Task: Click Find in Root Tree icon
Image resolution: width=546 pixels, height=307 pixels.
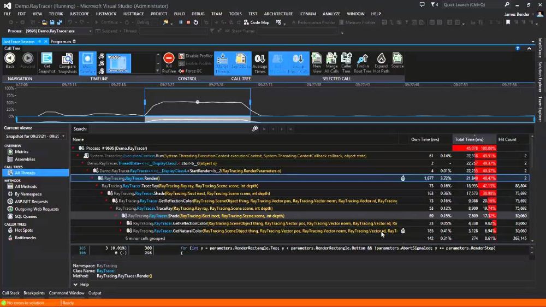Action: point(363,63)
